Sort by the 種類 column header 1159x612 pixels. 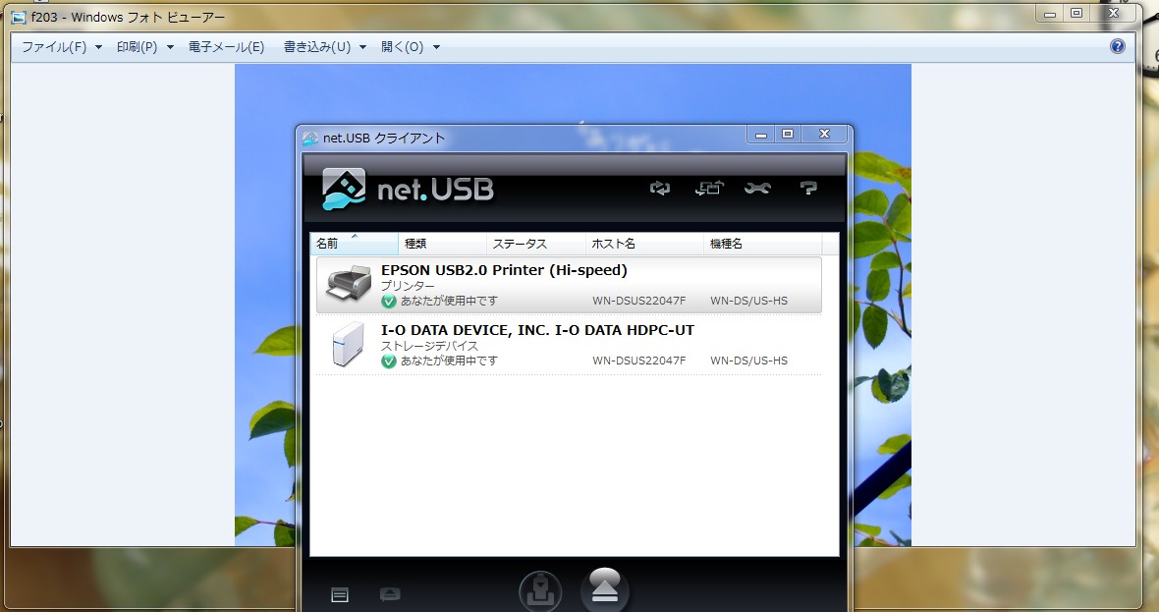tap(442, 244)
